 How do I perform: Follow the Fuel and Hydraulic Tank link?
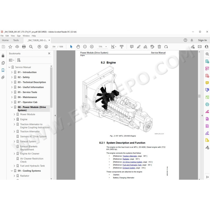pos(132,165)
